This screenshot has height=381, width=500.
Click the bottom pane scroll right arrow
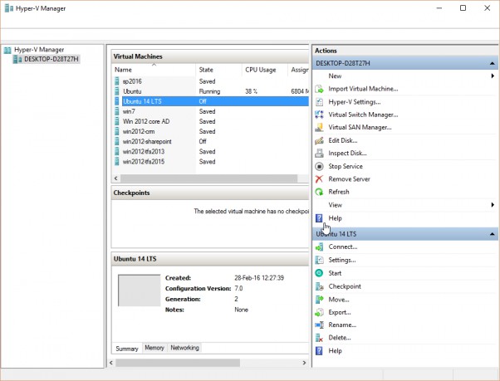304,363
